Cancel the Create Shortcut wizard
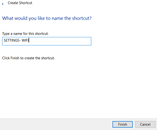Image resolution: width=157 pixels, height=130 pixels. click(145, 124)
